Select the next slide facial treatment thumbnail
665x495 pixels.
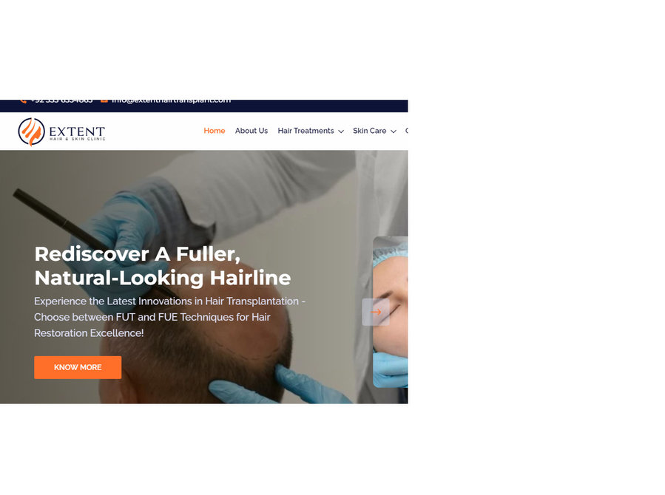click(x=391, y=312)
